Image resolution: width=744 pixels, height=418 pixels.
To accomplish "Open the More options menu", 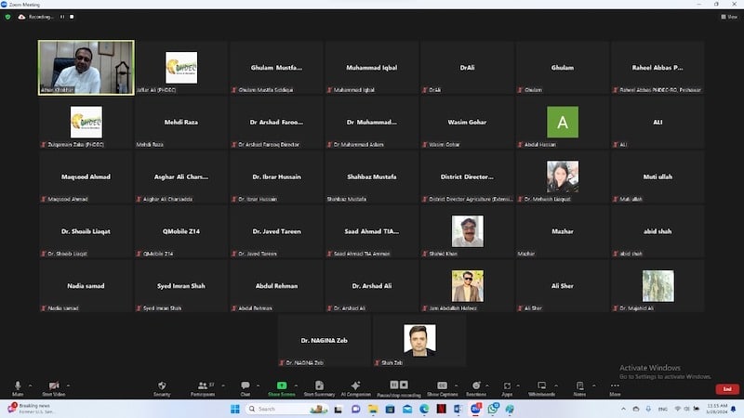I will 615,385.
